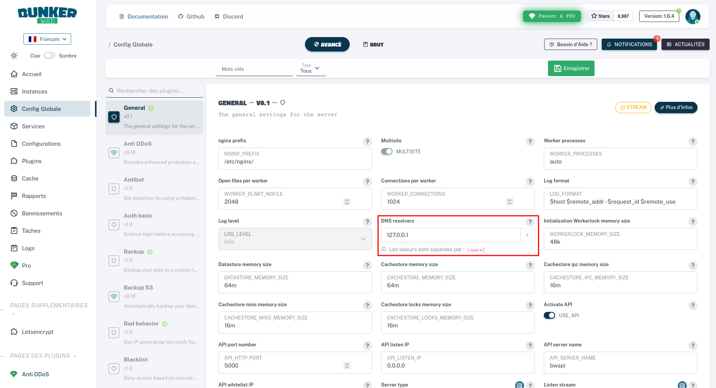The height and width of the screenshot is (388, 716).
Task: Open the Documentation page
Action: point(143,16)
